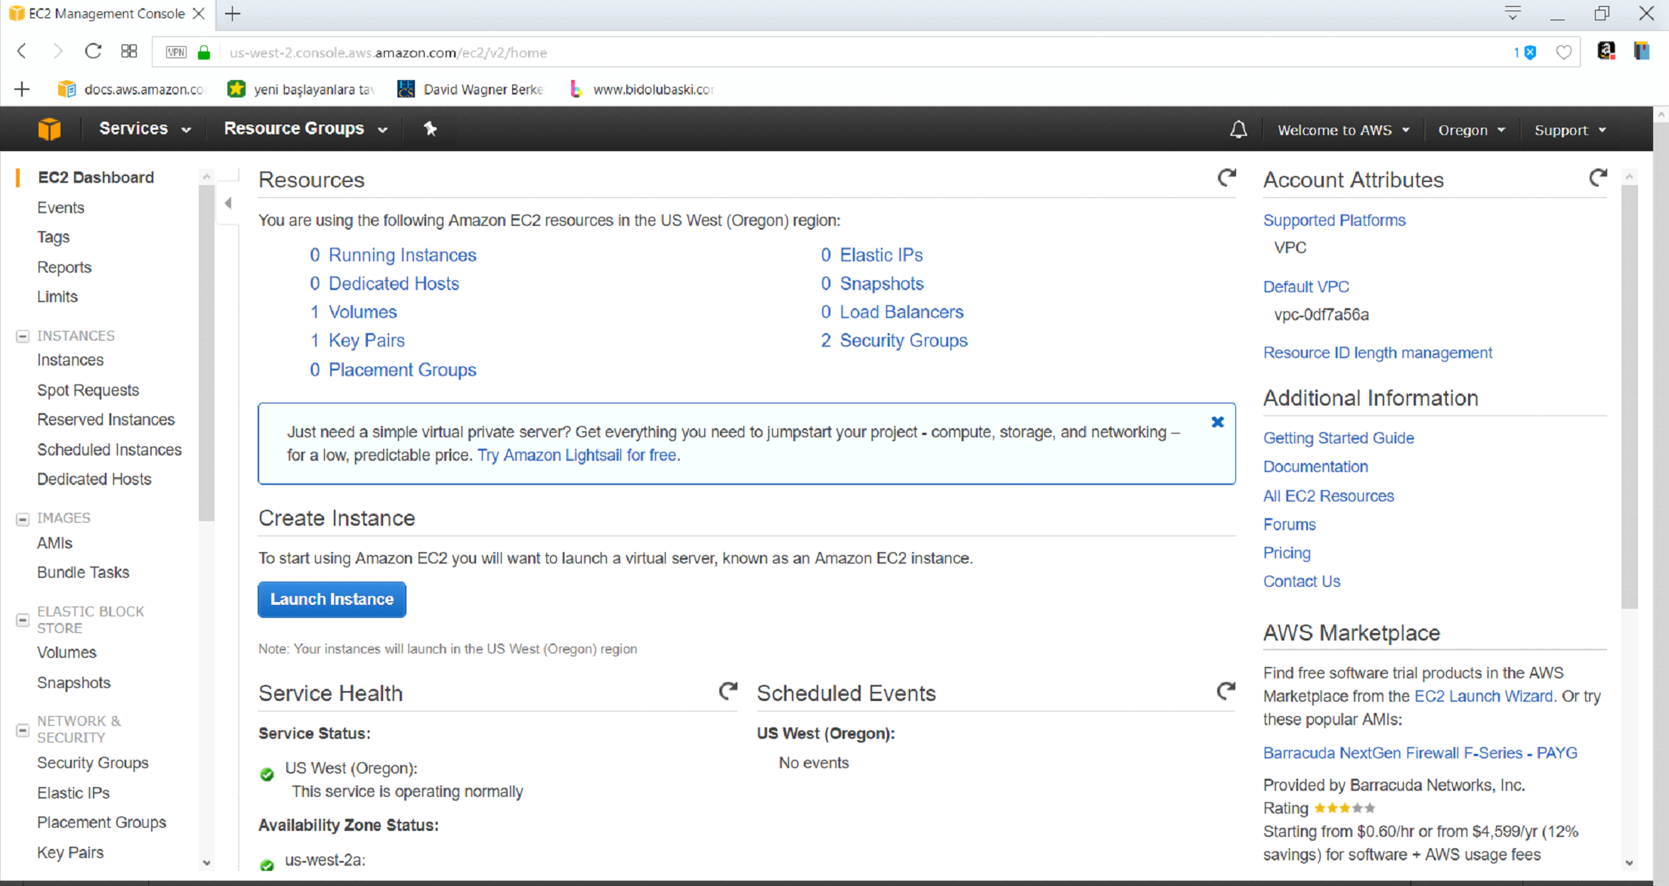
Task: Click the right panel vertical scrollbar
Action: [1629, 397]
